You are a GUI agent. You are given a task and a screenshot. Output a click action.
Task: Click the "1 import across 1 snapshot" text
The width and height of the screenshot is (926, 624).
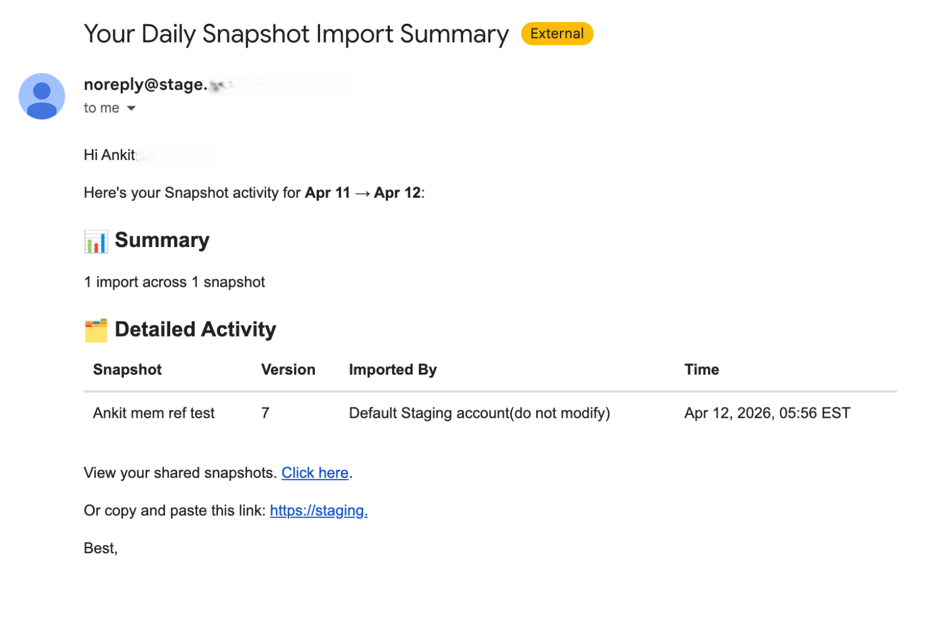174,282
